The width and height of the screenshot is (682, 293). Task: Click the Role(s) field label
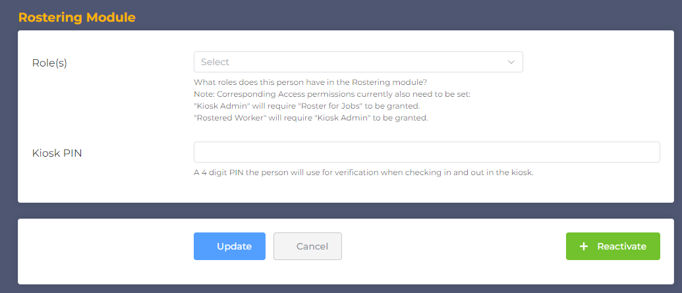tap(49, 63)
